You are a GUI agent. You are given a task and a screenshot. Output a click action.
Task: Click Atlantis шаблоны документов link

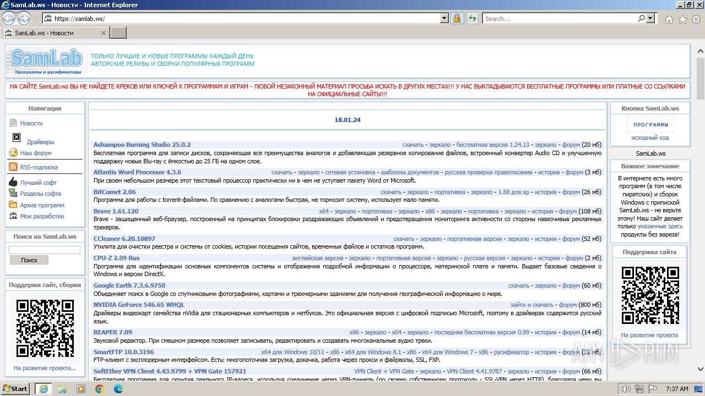(x=410, y=172)
